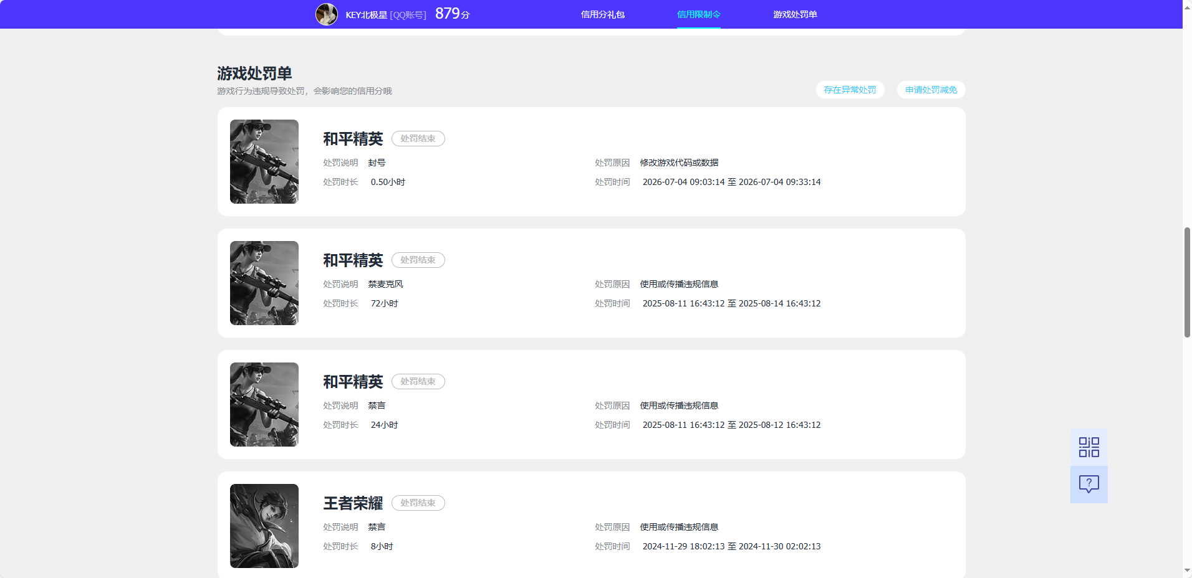Click the 和平精英 thumbnail for 24小时 禁言 penalty
Image resolution: width=1192 pixels, height=578 pixels.
tap(264, 404)
